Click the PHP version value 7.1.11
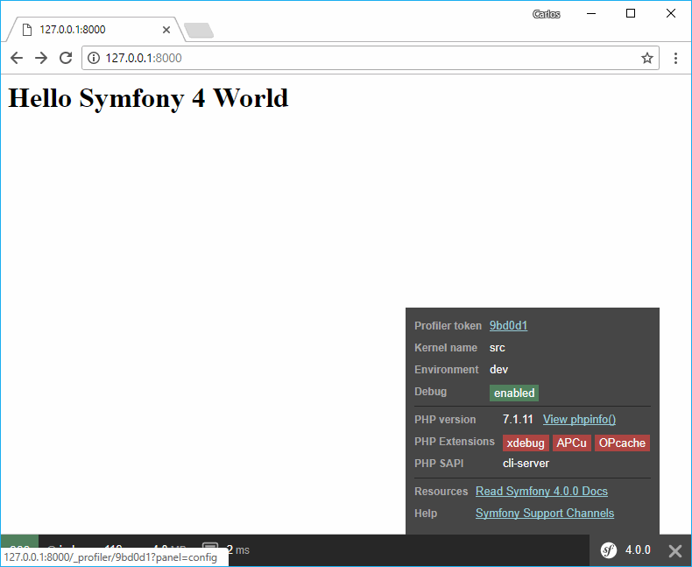The image size is (692, 567). (518, 419)
